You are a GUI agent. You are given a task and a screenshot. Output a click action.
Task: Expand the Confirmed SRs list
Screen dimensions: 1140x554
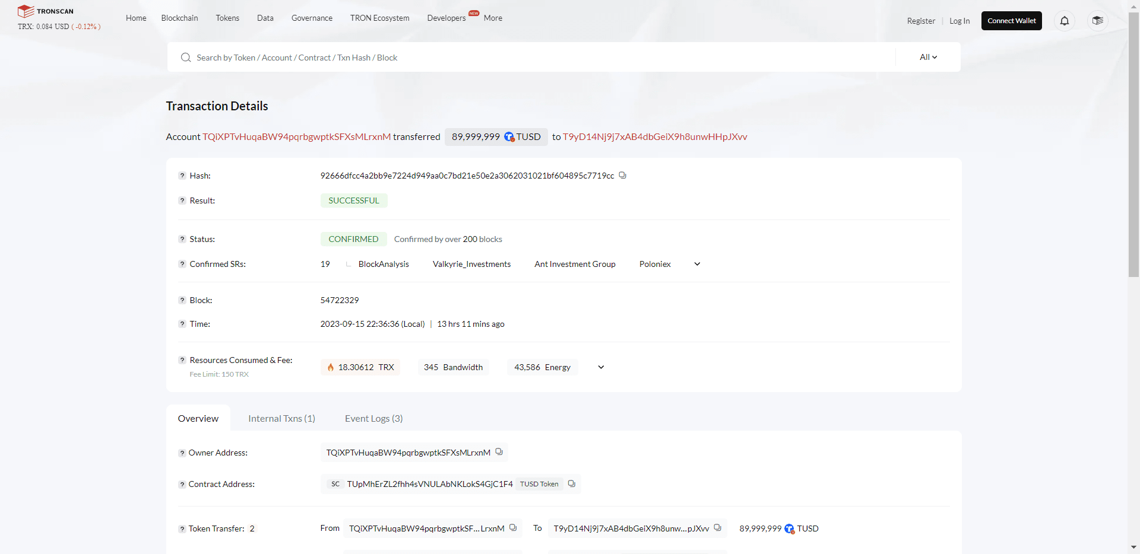click(697, 264)
